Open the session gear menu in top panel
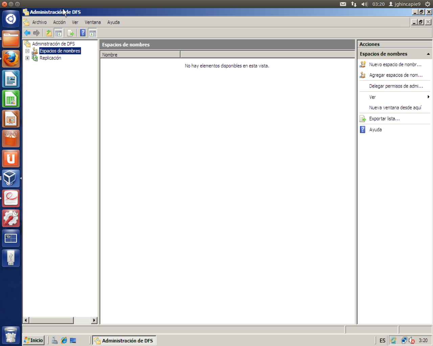 pos(428,4)
